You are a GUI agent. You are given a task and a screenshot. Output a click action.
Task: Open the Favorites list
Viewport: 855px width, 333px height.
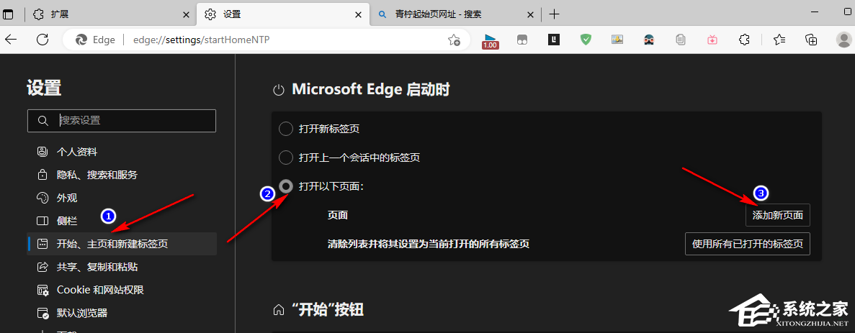click(779, 40)
